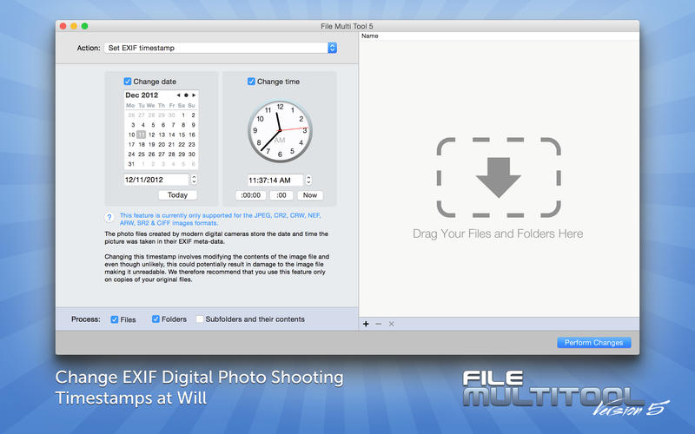
Task: Click the current-month dot in calendar header
Action: click(186, 95)
